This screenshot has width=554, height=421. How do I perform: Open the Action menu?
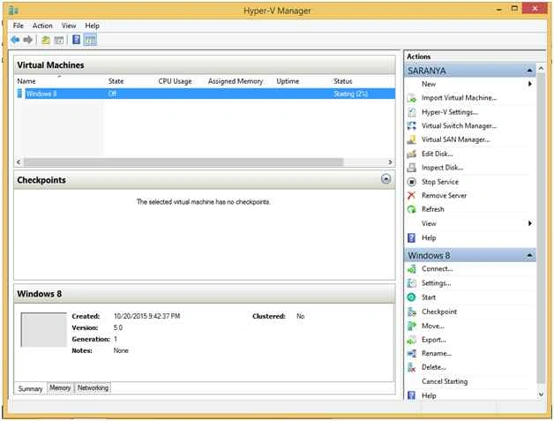42,26
